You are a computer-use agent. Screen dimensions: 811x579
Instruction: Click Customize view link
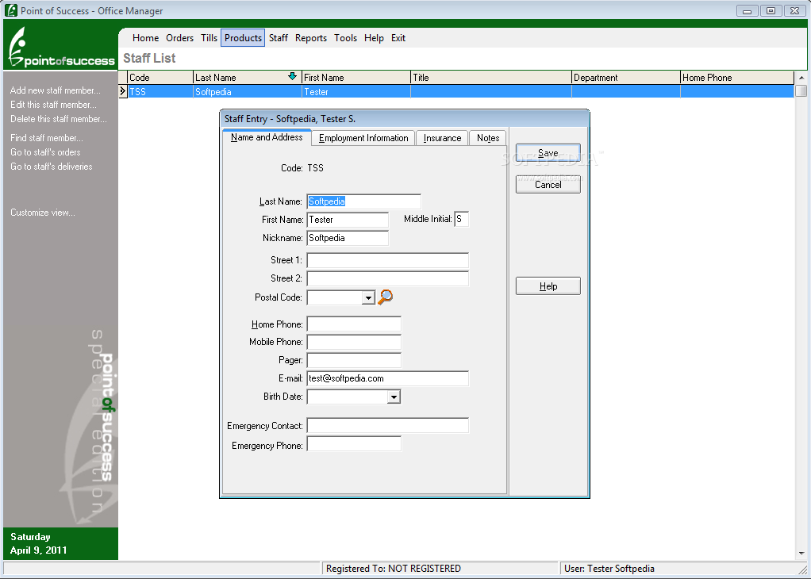coord(42,213)
